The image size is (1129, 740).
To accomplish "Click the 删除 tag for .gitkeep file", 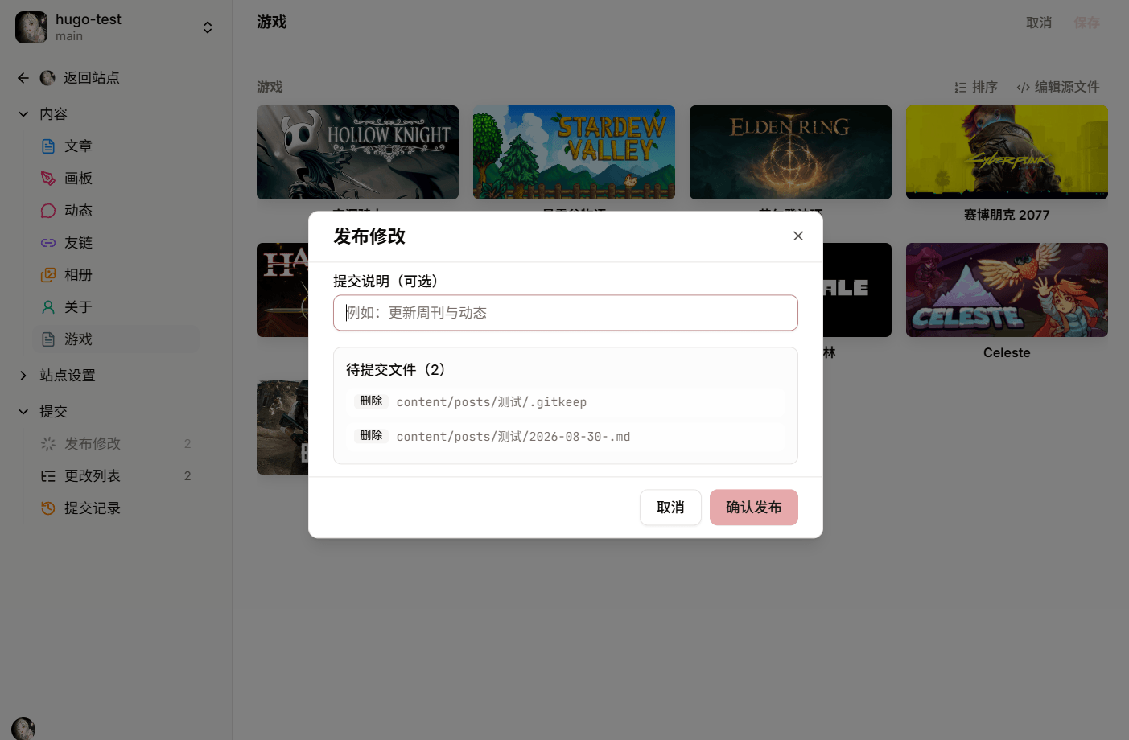I will [x=371, y=401].
